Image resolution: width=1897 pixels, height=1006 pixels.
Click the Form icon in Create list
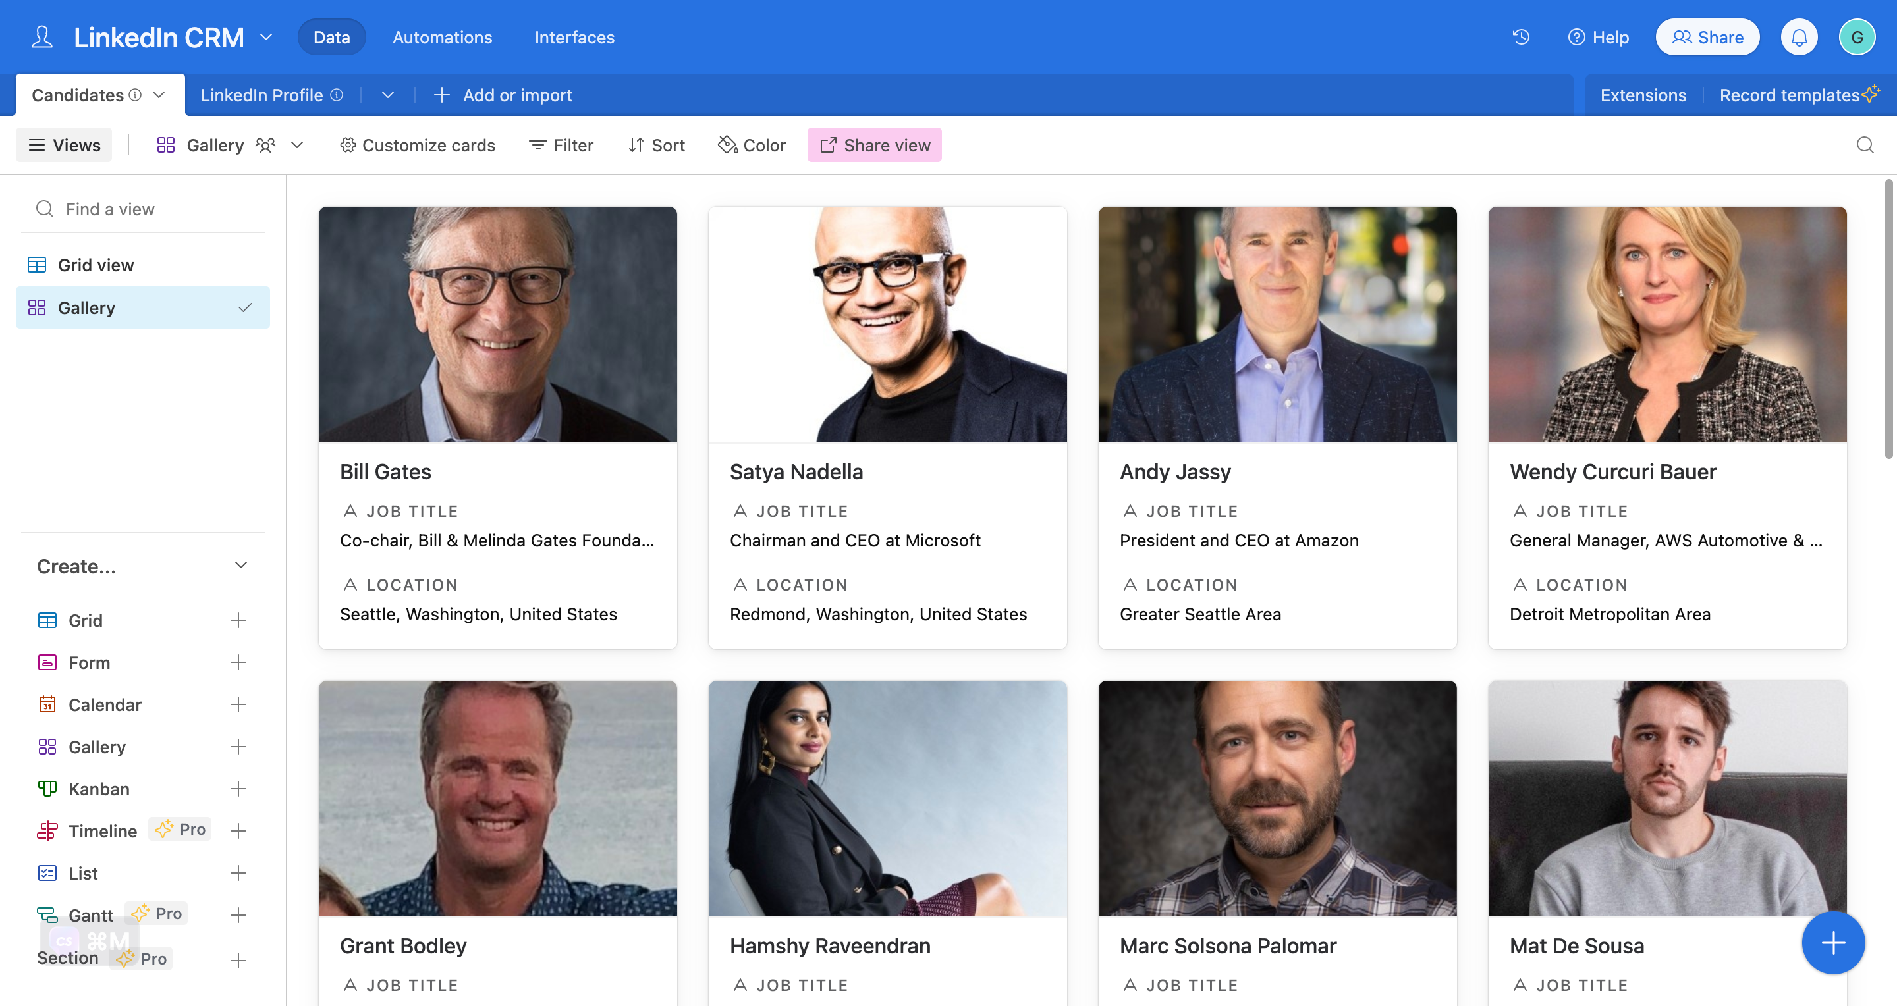(47, 662)
